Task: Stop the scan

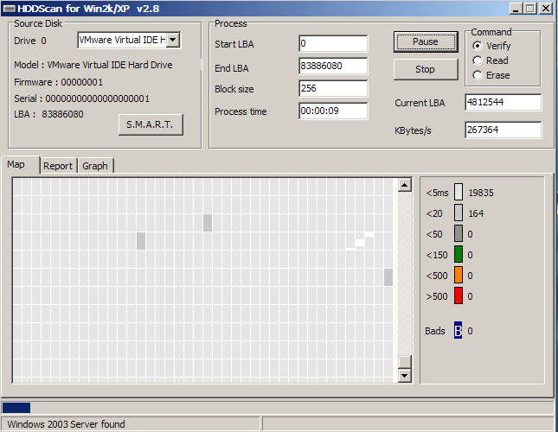Action: point(426,69)
